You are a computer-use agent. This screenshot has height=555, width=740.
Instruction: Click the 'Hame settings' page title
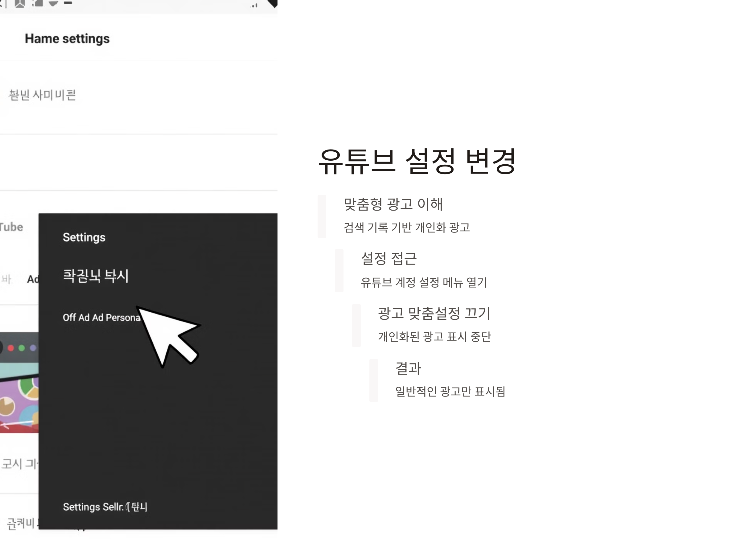[67, 39]
